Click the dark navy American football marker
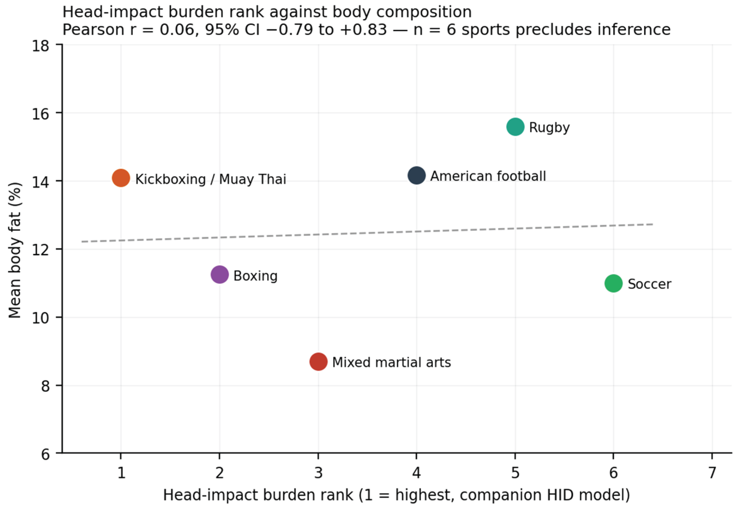737x509 pixels. coord(416,175)
